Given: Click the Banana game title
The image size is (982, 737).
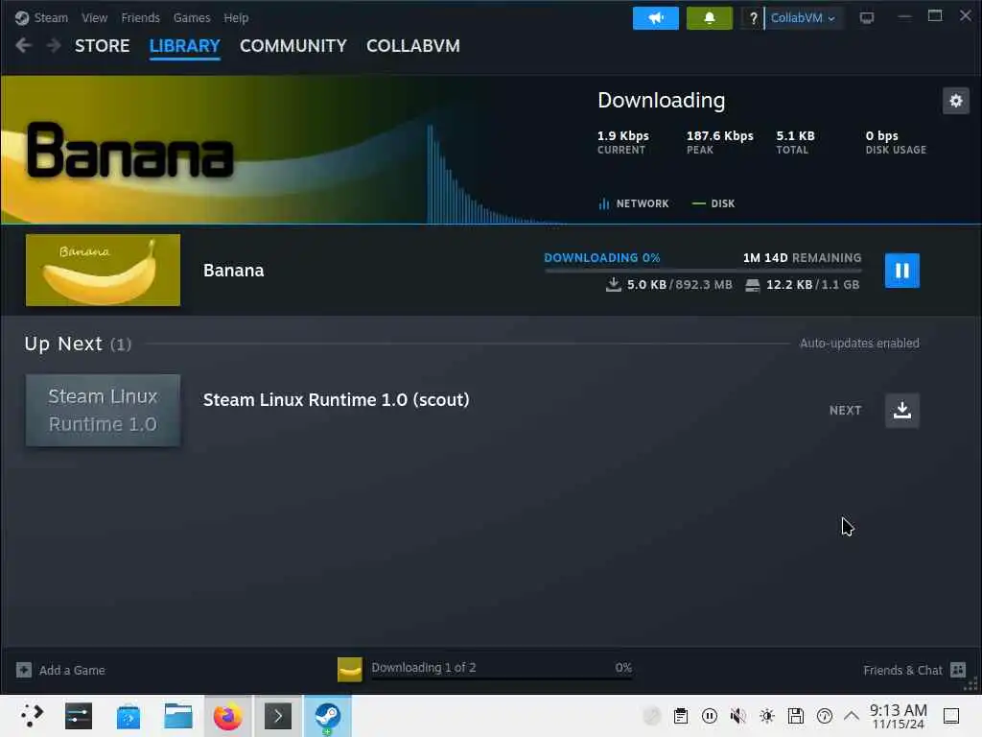Looking at the screenshot, I should (x=234, y=270).
